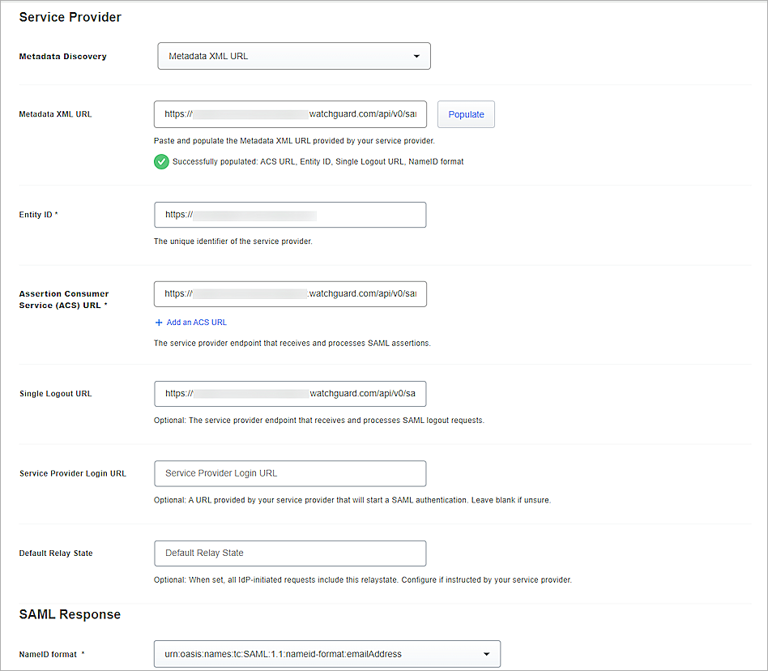Click the green success checkmark icon
This screenshot has width=768, height=671.
(x=161, y=161)
